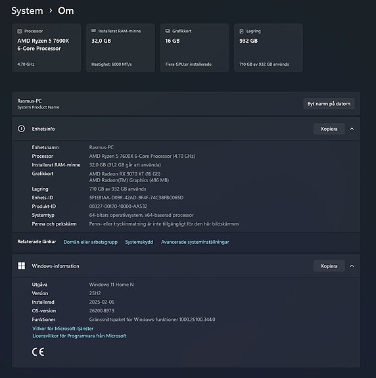Click the Windows logo icon beside Windows-information

click(x=22, y=266)
